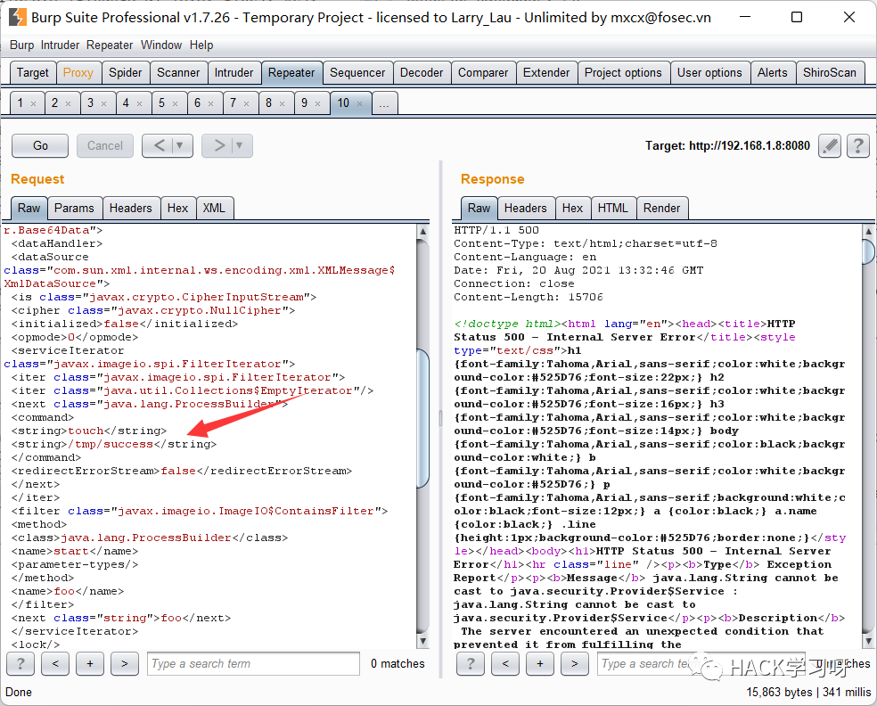Open the User options tab
Image resolution: width=877 pixels, height=706 pixels.
tap(709, 73)
